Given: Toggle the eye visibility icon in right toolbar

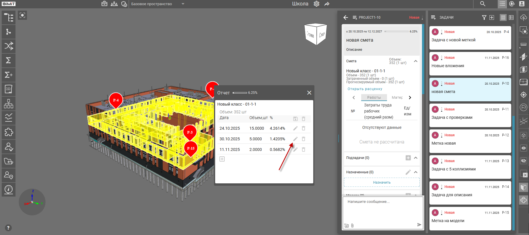Looking at the screenshot, I should [524, 148].
